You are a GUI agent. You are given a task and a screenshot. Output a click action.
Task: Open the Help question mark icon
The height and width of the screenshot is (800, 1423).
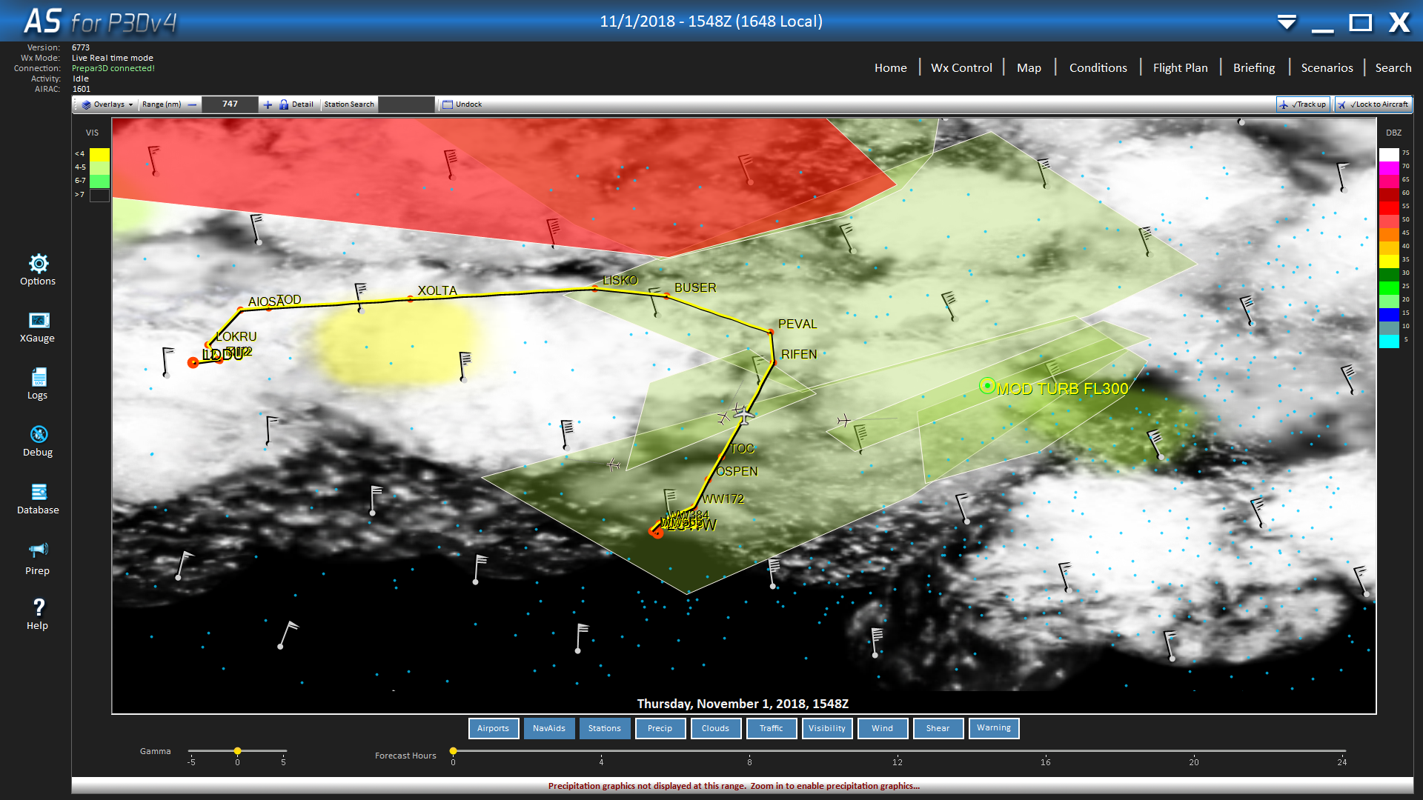[39, 607]
